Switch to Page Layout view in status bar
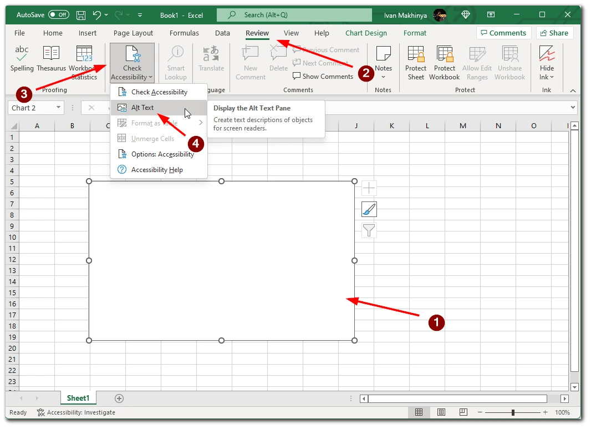 coord(441,412)
